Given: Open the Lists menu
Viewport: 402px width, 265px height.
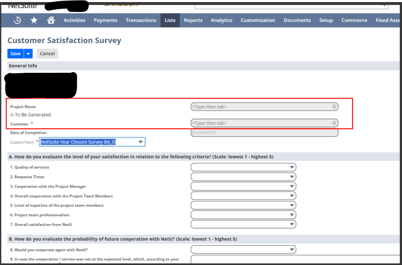Looking at the screenshot, I should click(x=170, y=20).
